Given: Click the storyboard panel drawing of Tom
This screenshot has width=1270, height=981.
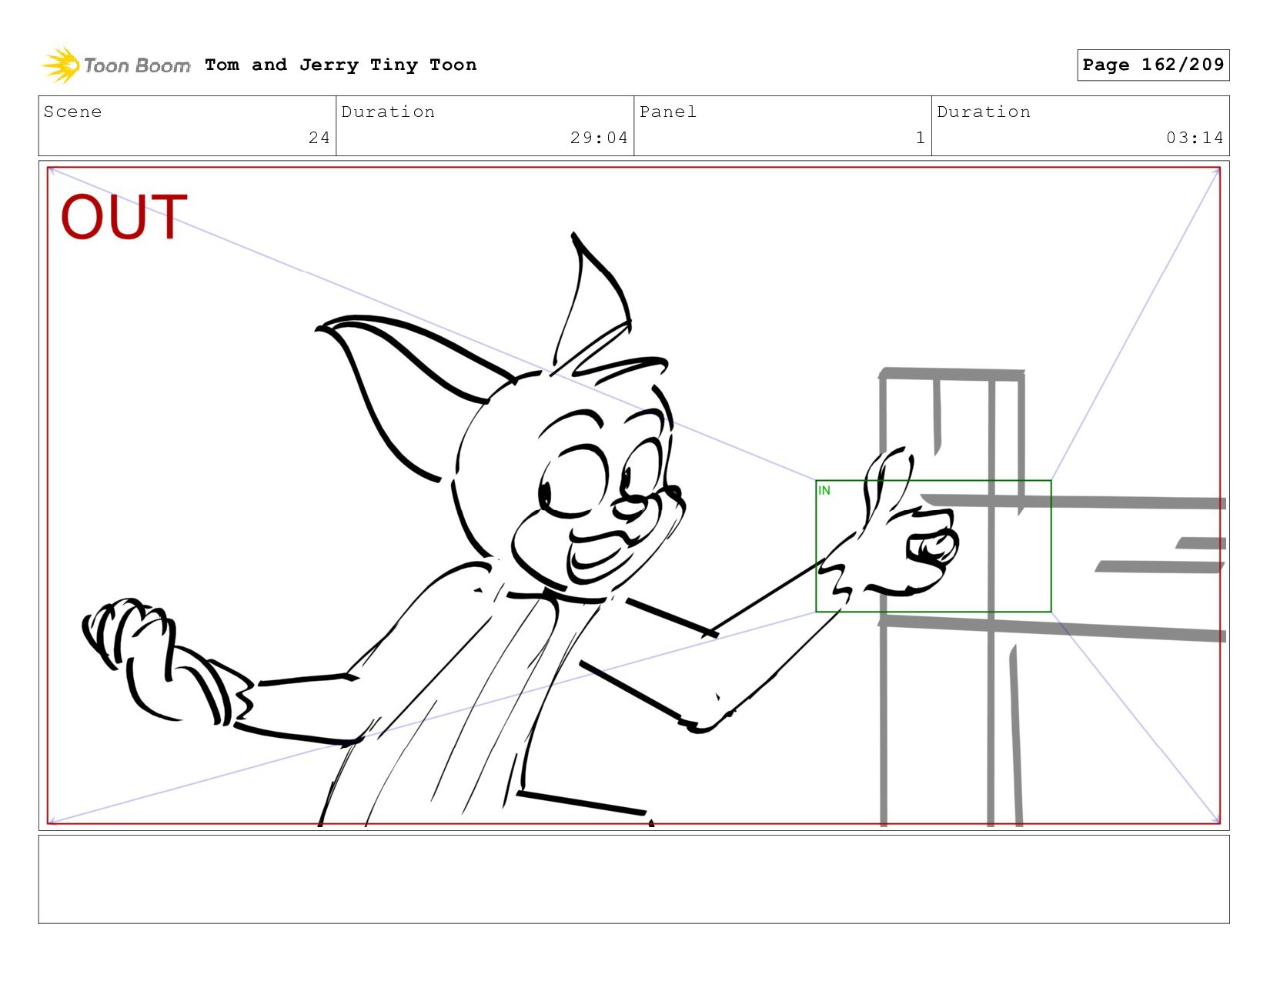Looking at the screenshot, I should coord(633,496).
